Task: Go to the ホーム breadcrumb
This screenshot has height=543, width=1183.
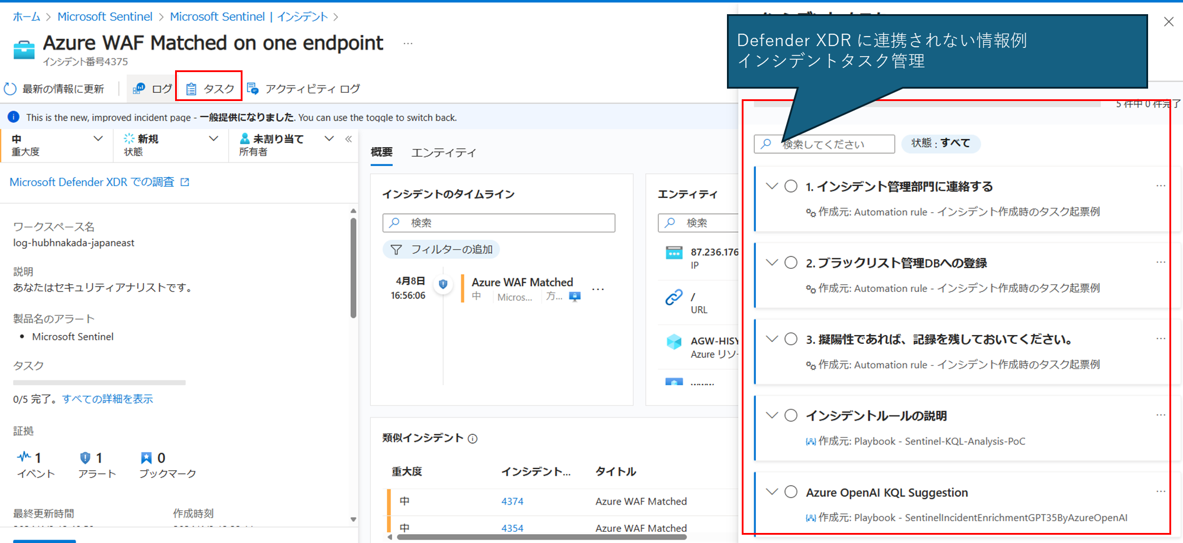Action: (27, 17)
